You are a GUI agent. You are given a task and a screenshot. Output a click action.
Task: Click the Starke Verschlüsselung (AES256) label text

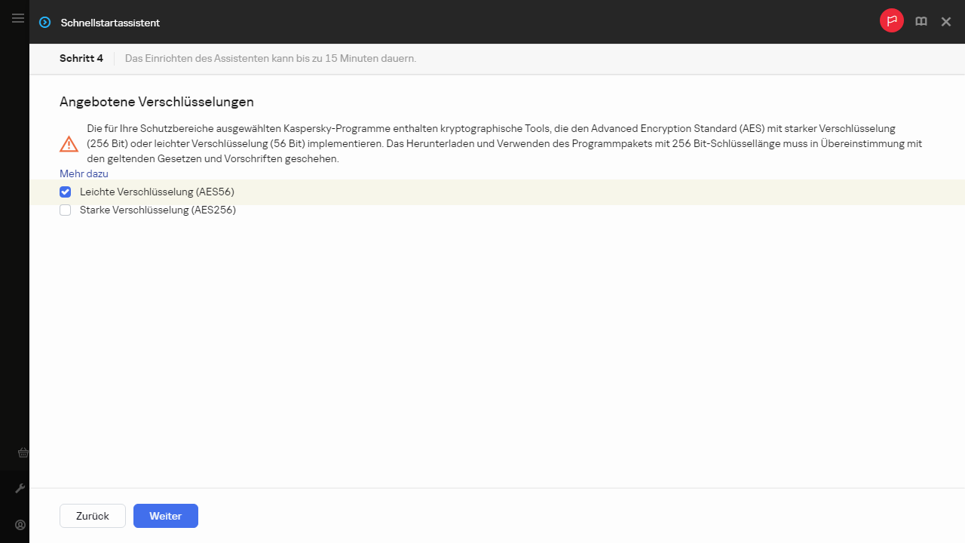coord(158,210)
